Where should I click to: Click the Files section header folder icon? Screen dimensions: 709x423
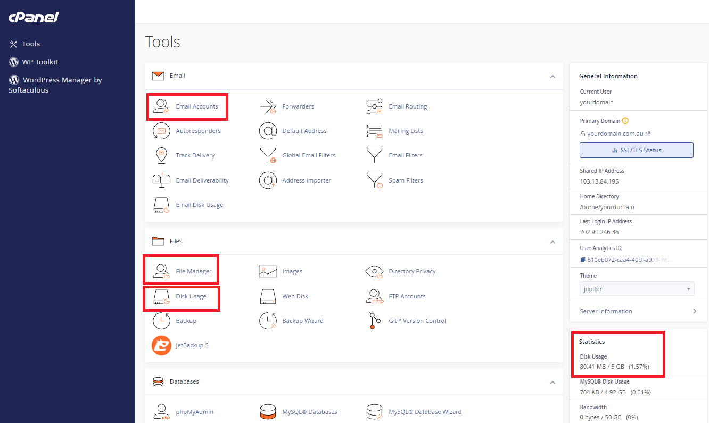[158, 241]
